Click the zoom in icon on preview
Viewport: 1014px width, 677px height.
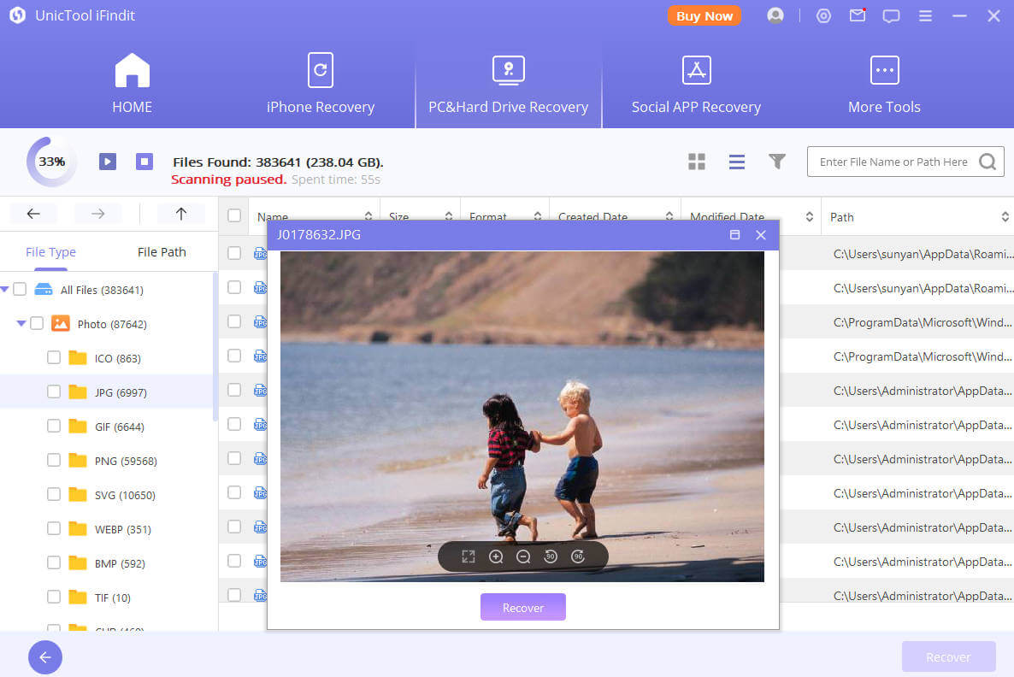(x=496, y=556)
